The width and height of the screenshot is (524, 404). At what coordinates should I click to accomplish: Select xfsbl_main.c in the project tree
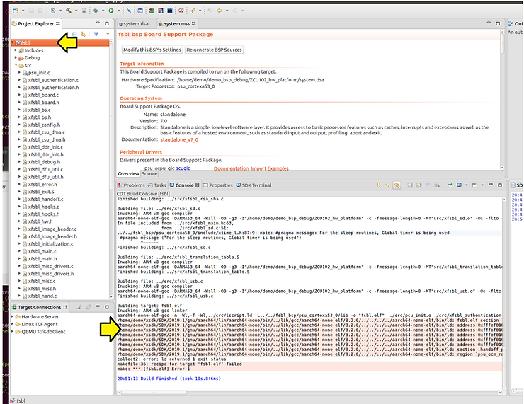(42, 251)
